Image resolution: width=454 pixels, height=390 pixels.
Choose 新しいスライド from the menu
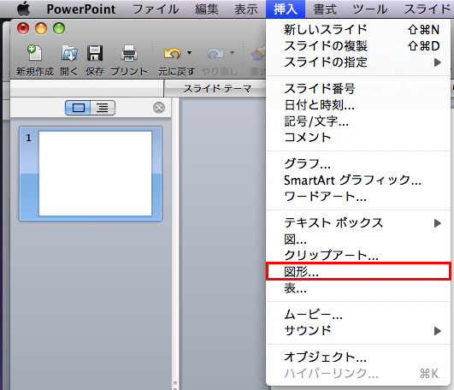(x=358, y=30)
